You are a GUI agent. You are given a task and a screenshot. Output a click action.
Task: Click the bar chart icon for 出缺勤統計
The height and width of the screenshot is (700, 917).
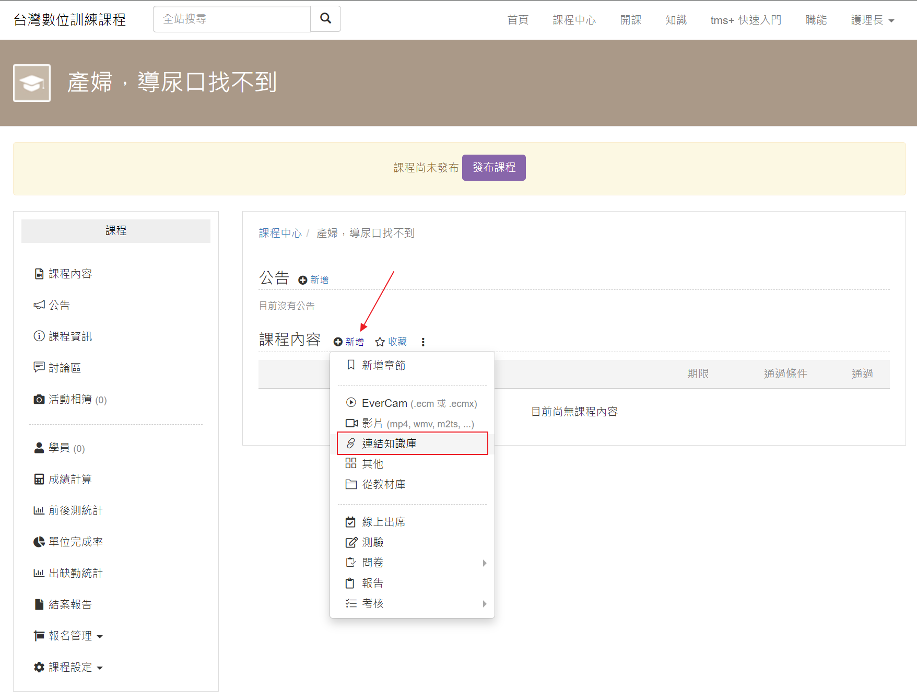tap(39, 573)
